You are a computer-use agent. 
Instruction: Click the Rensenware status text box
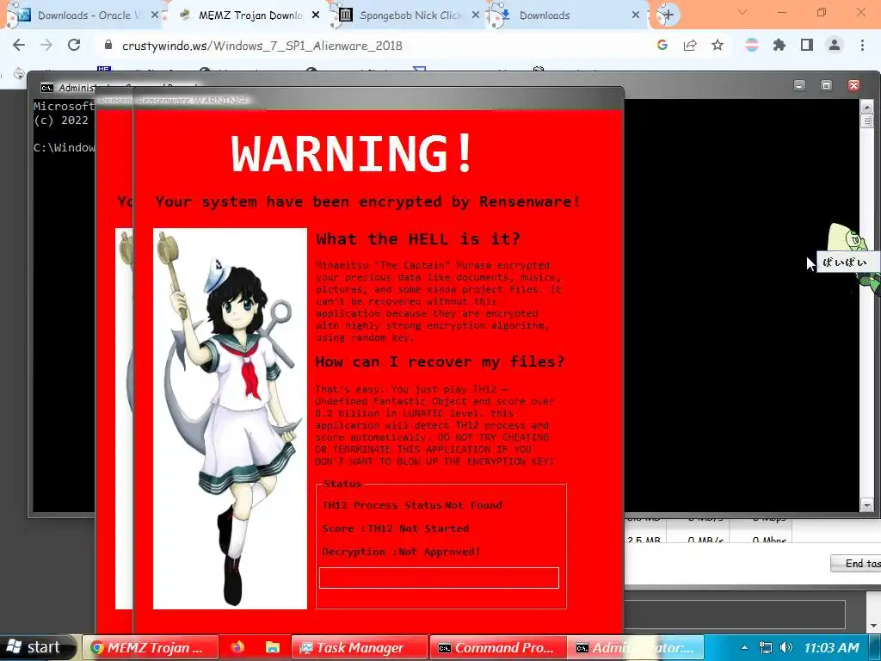coord(439,578)
